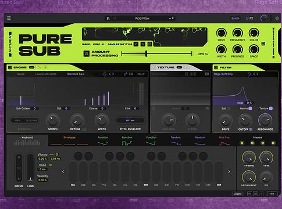Toggle the Filter section power button
Viewport: 282px width, 209px height.
(x=216, y=67)
